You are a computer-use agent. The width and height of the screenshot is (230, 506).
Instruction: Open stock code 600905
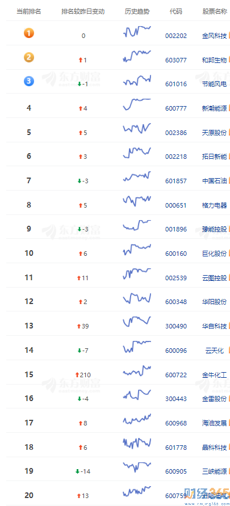[x=175, y=472]
